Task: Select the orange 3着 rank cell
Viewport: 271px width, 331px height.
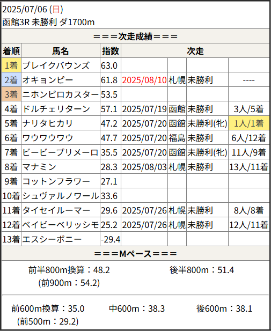Action: tap(11, 94)
